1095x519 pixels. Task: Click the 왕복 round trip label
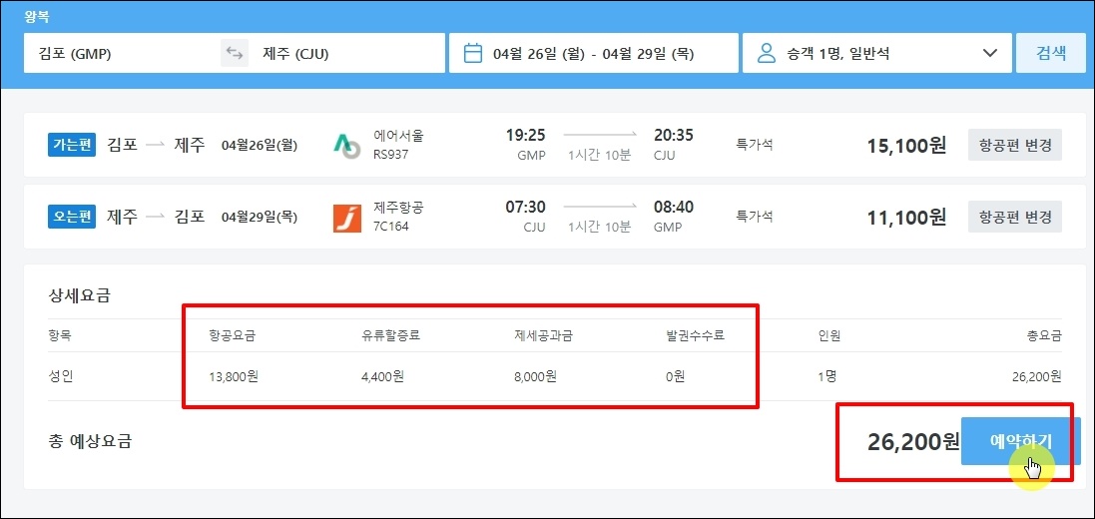point(36,15)
